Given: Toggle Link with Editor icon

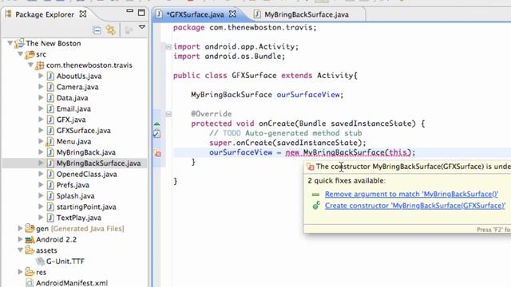Looking at the screenshot, I should (110, 30).
